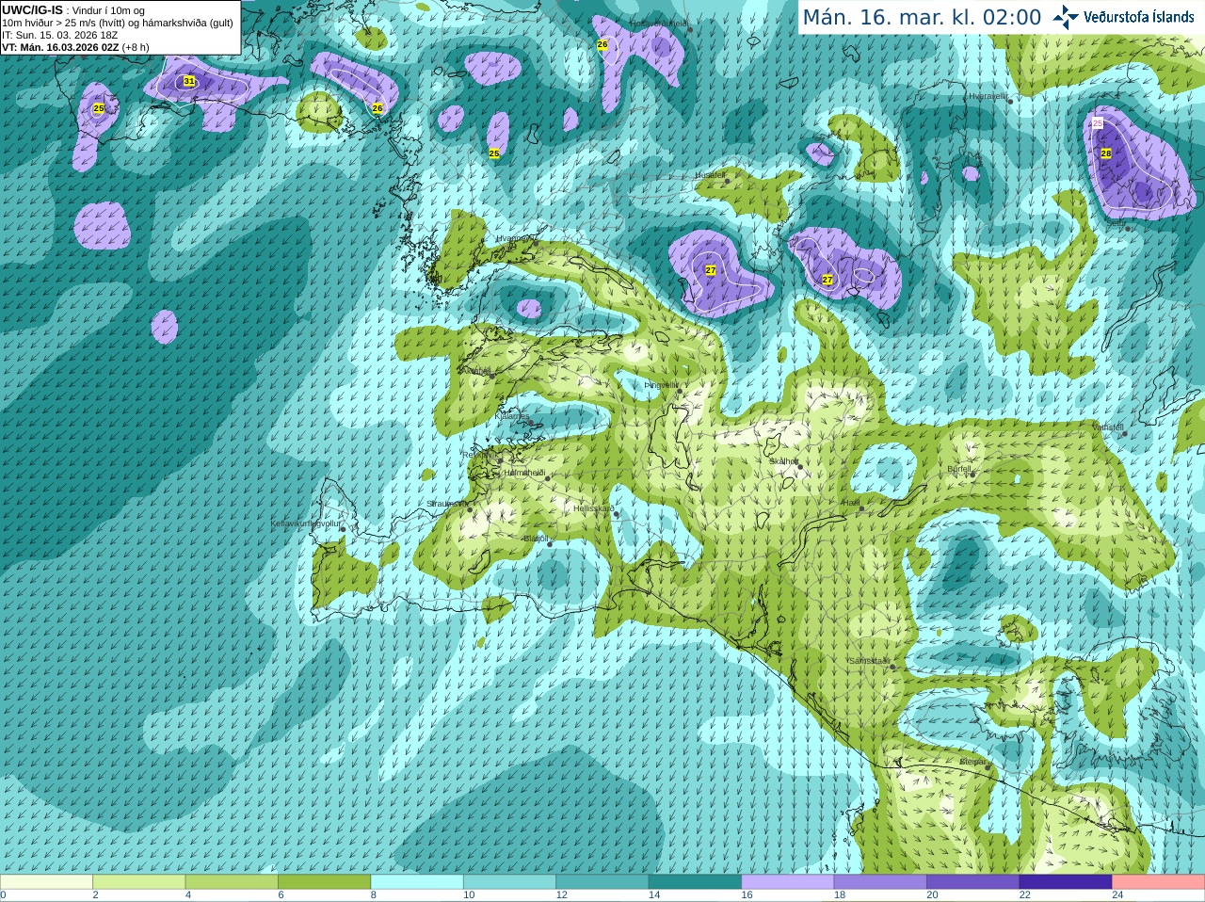Click the 20–22 m/s violet legend swatch

pyautogui.click(x=973, y=882)
